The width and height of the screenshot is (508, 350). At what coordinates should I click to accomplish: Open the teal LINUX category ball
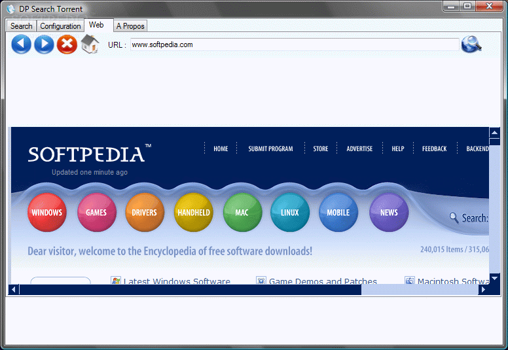point(289,213)
